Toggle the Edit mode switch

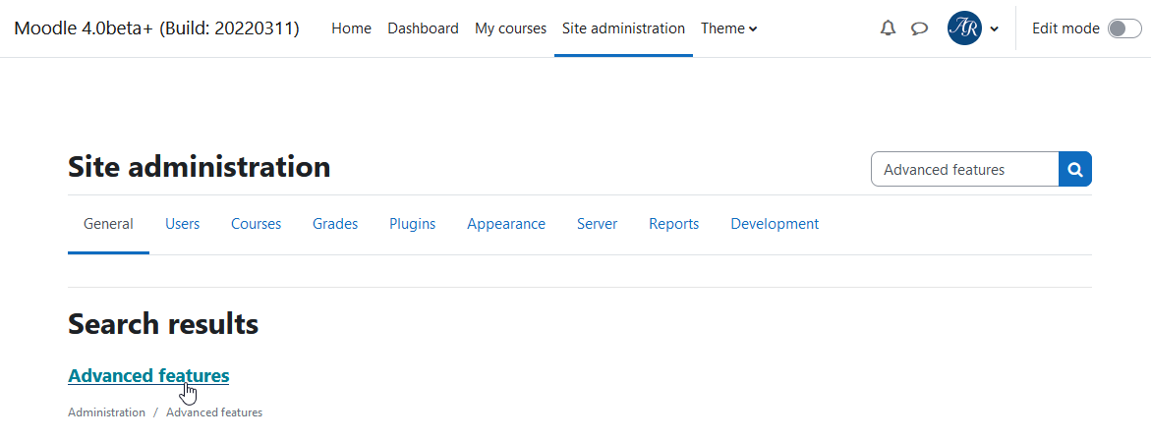(x=1124, y=28)
